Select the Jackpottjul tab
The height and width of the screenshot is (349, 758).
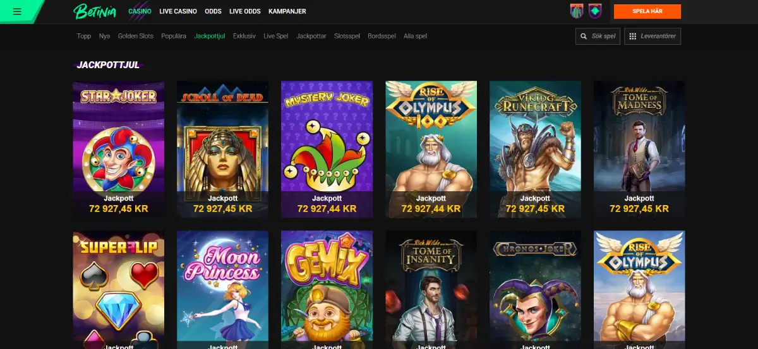point(210,36)
